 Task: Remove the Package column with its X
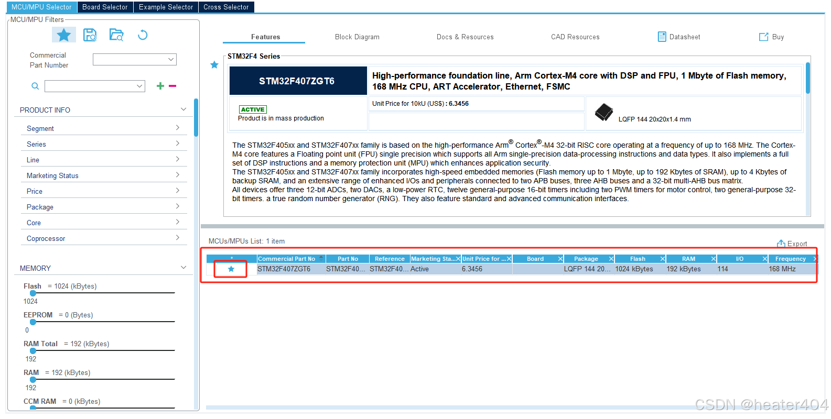(x=611, y=259)
